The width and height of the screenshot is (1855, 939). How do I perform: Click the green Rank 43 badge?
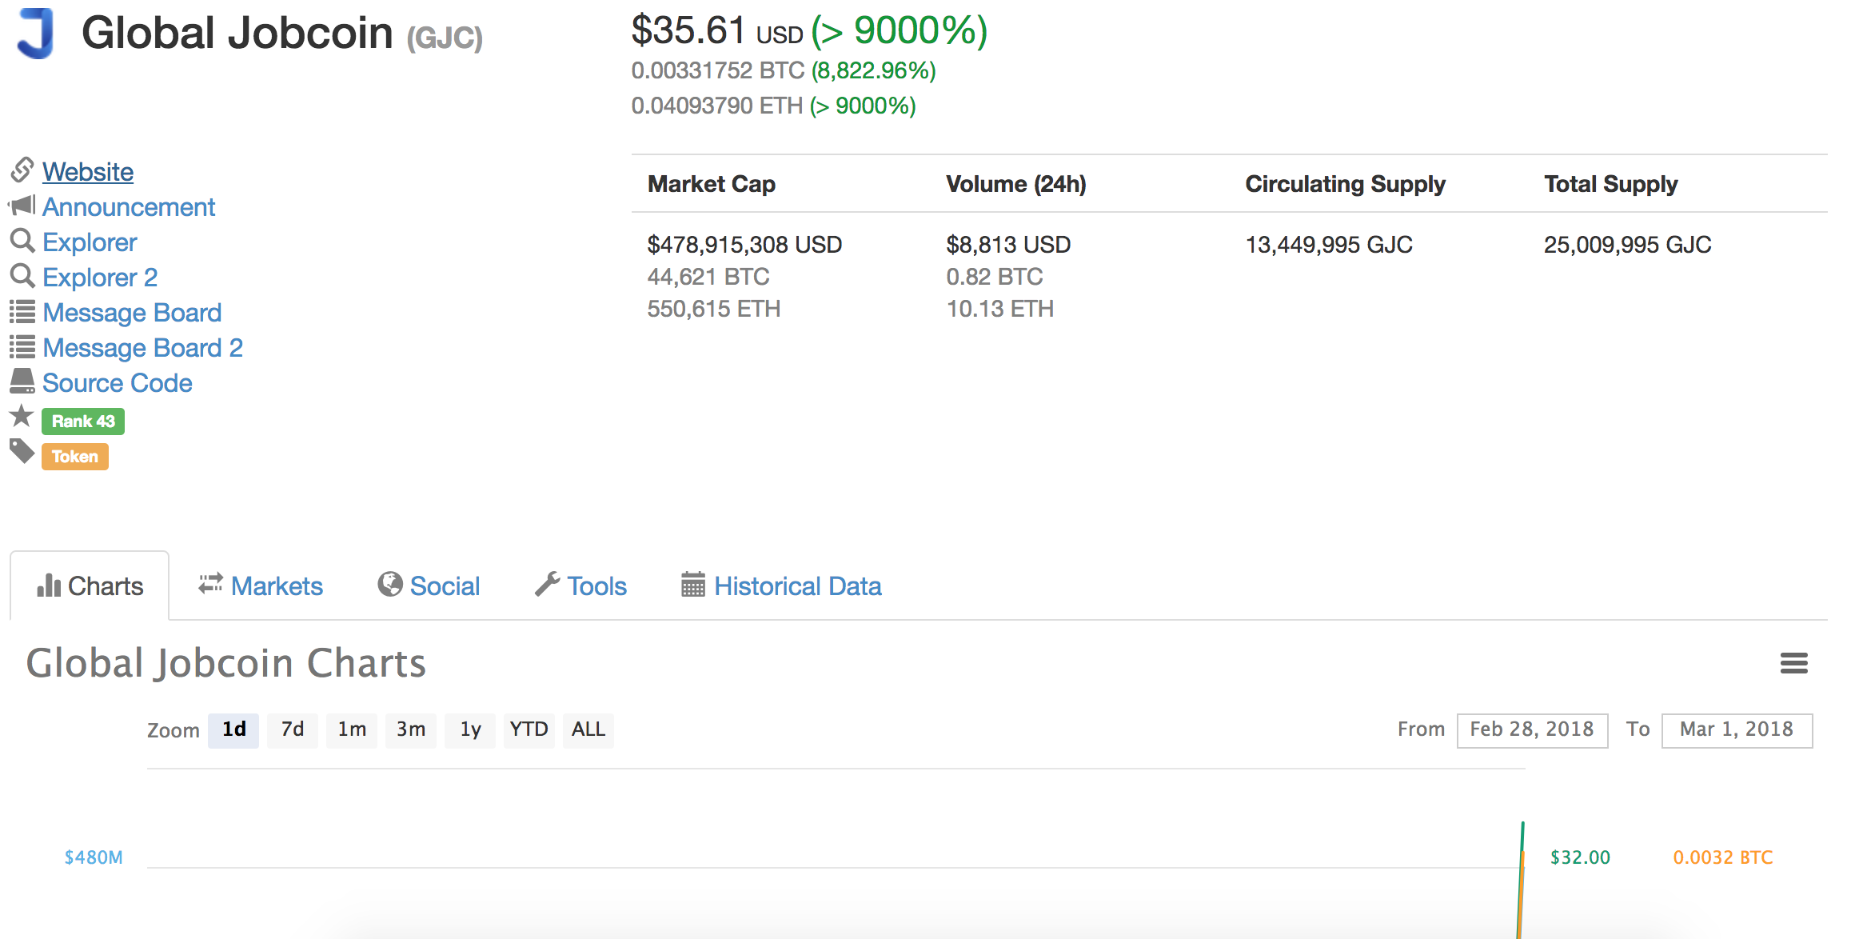pos(83,422)
